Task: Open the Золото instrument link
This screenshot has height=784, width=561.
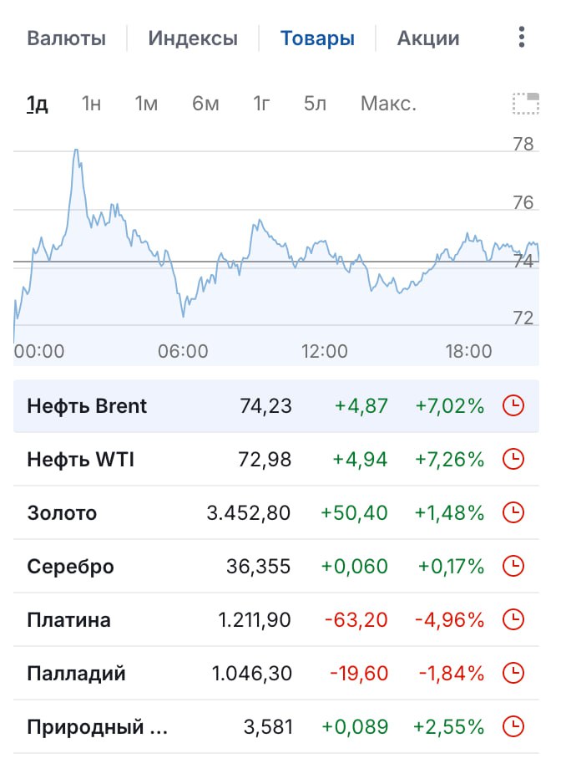Action: pos(62,513)
